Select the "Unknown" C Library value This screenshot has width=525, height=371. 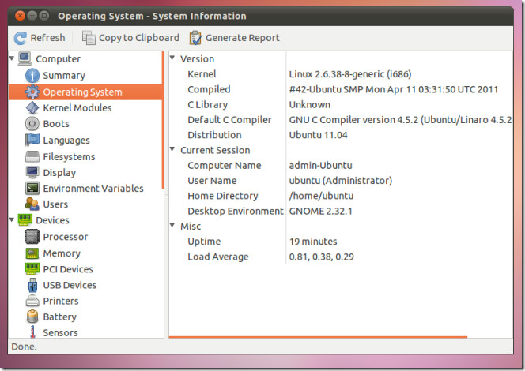(310, 105)
